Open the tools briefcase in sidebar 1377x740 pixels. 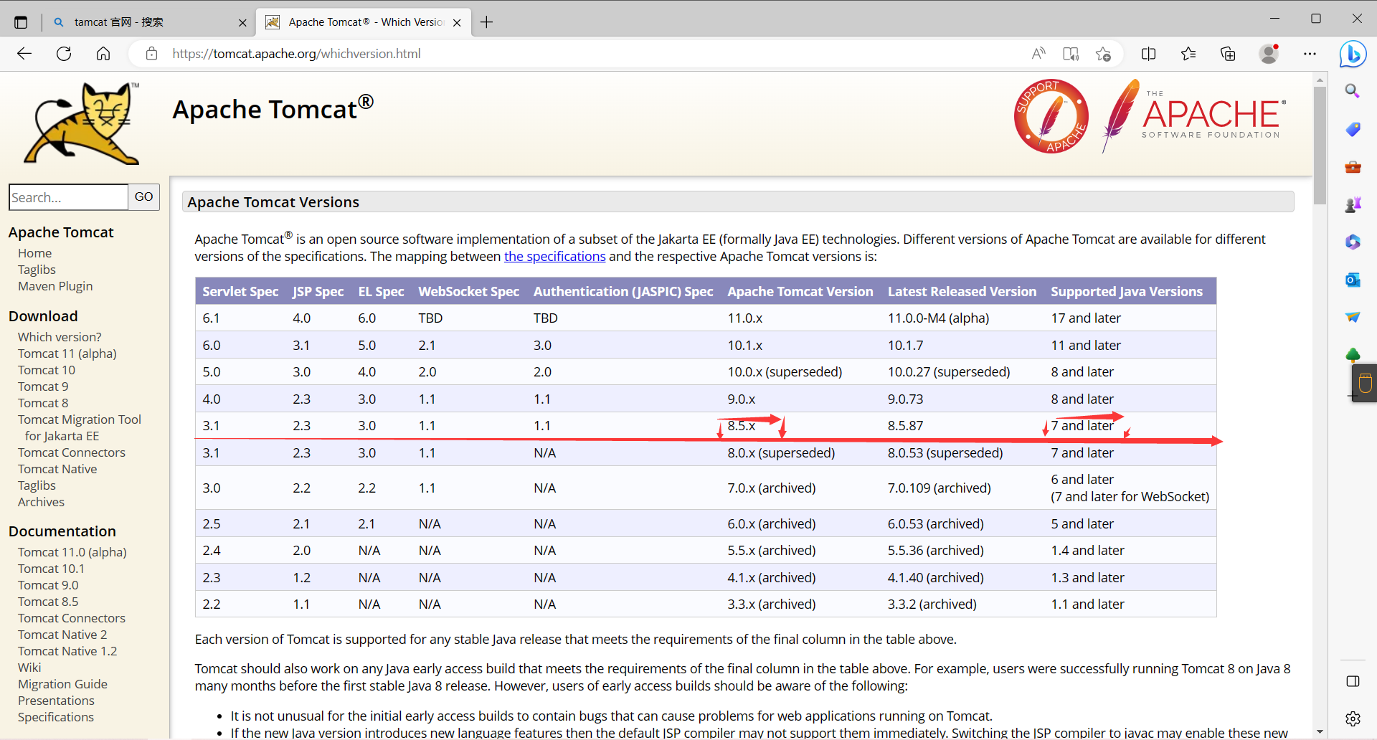(1353, 167)
